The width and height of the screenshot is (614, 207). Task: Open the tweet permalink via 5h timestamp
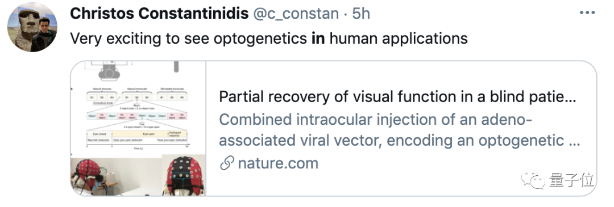point(360,14)
